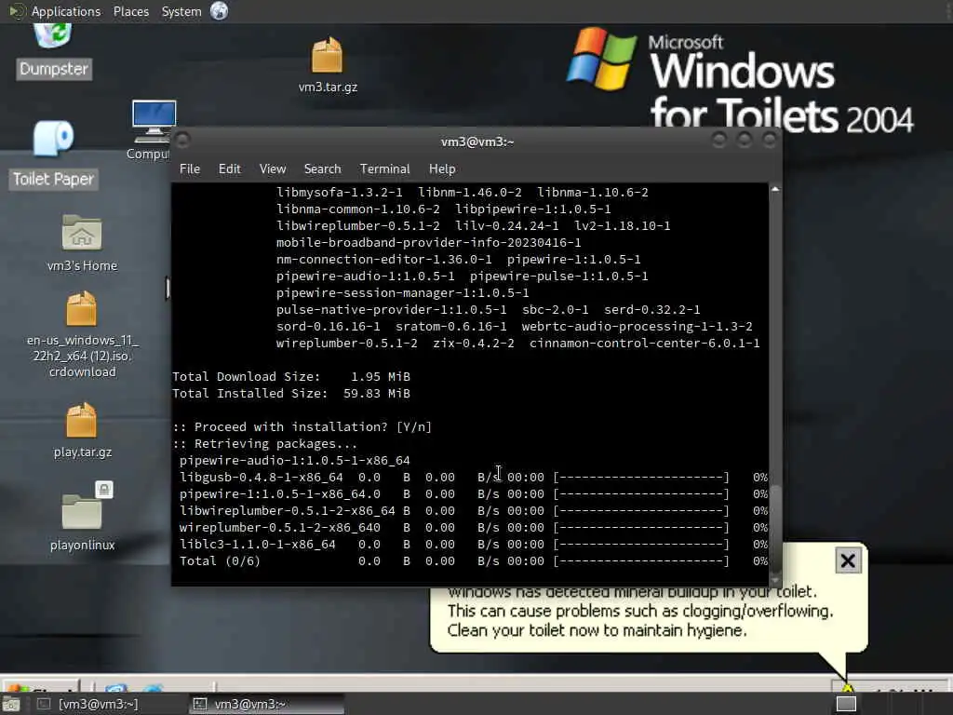Click the cinnamon-control-center-6.0.1-1 package name

[x=644, y=343]
